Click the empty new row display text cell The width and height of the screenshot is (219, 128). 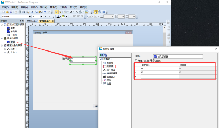click(x=160, y=76)
